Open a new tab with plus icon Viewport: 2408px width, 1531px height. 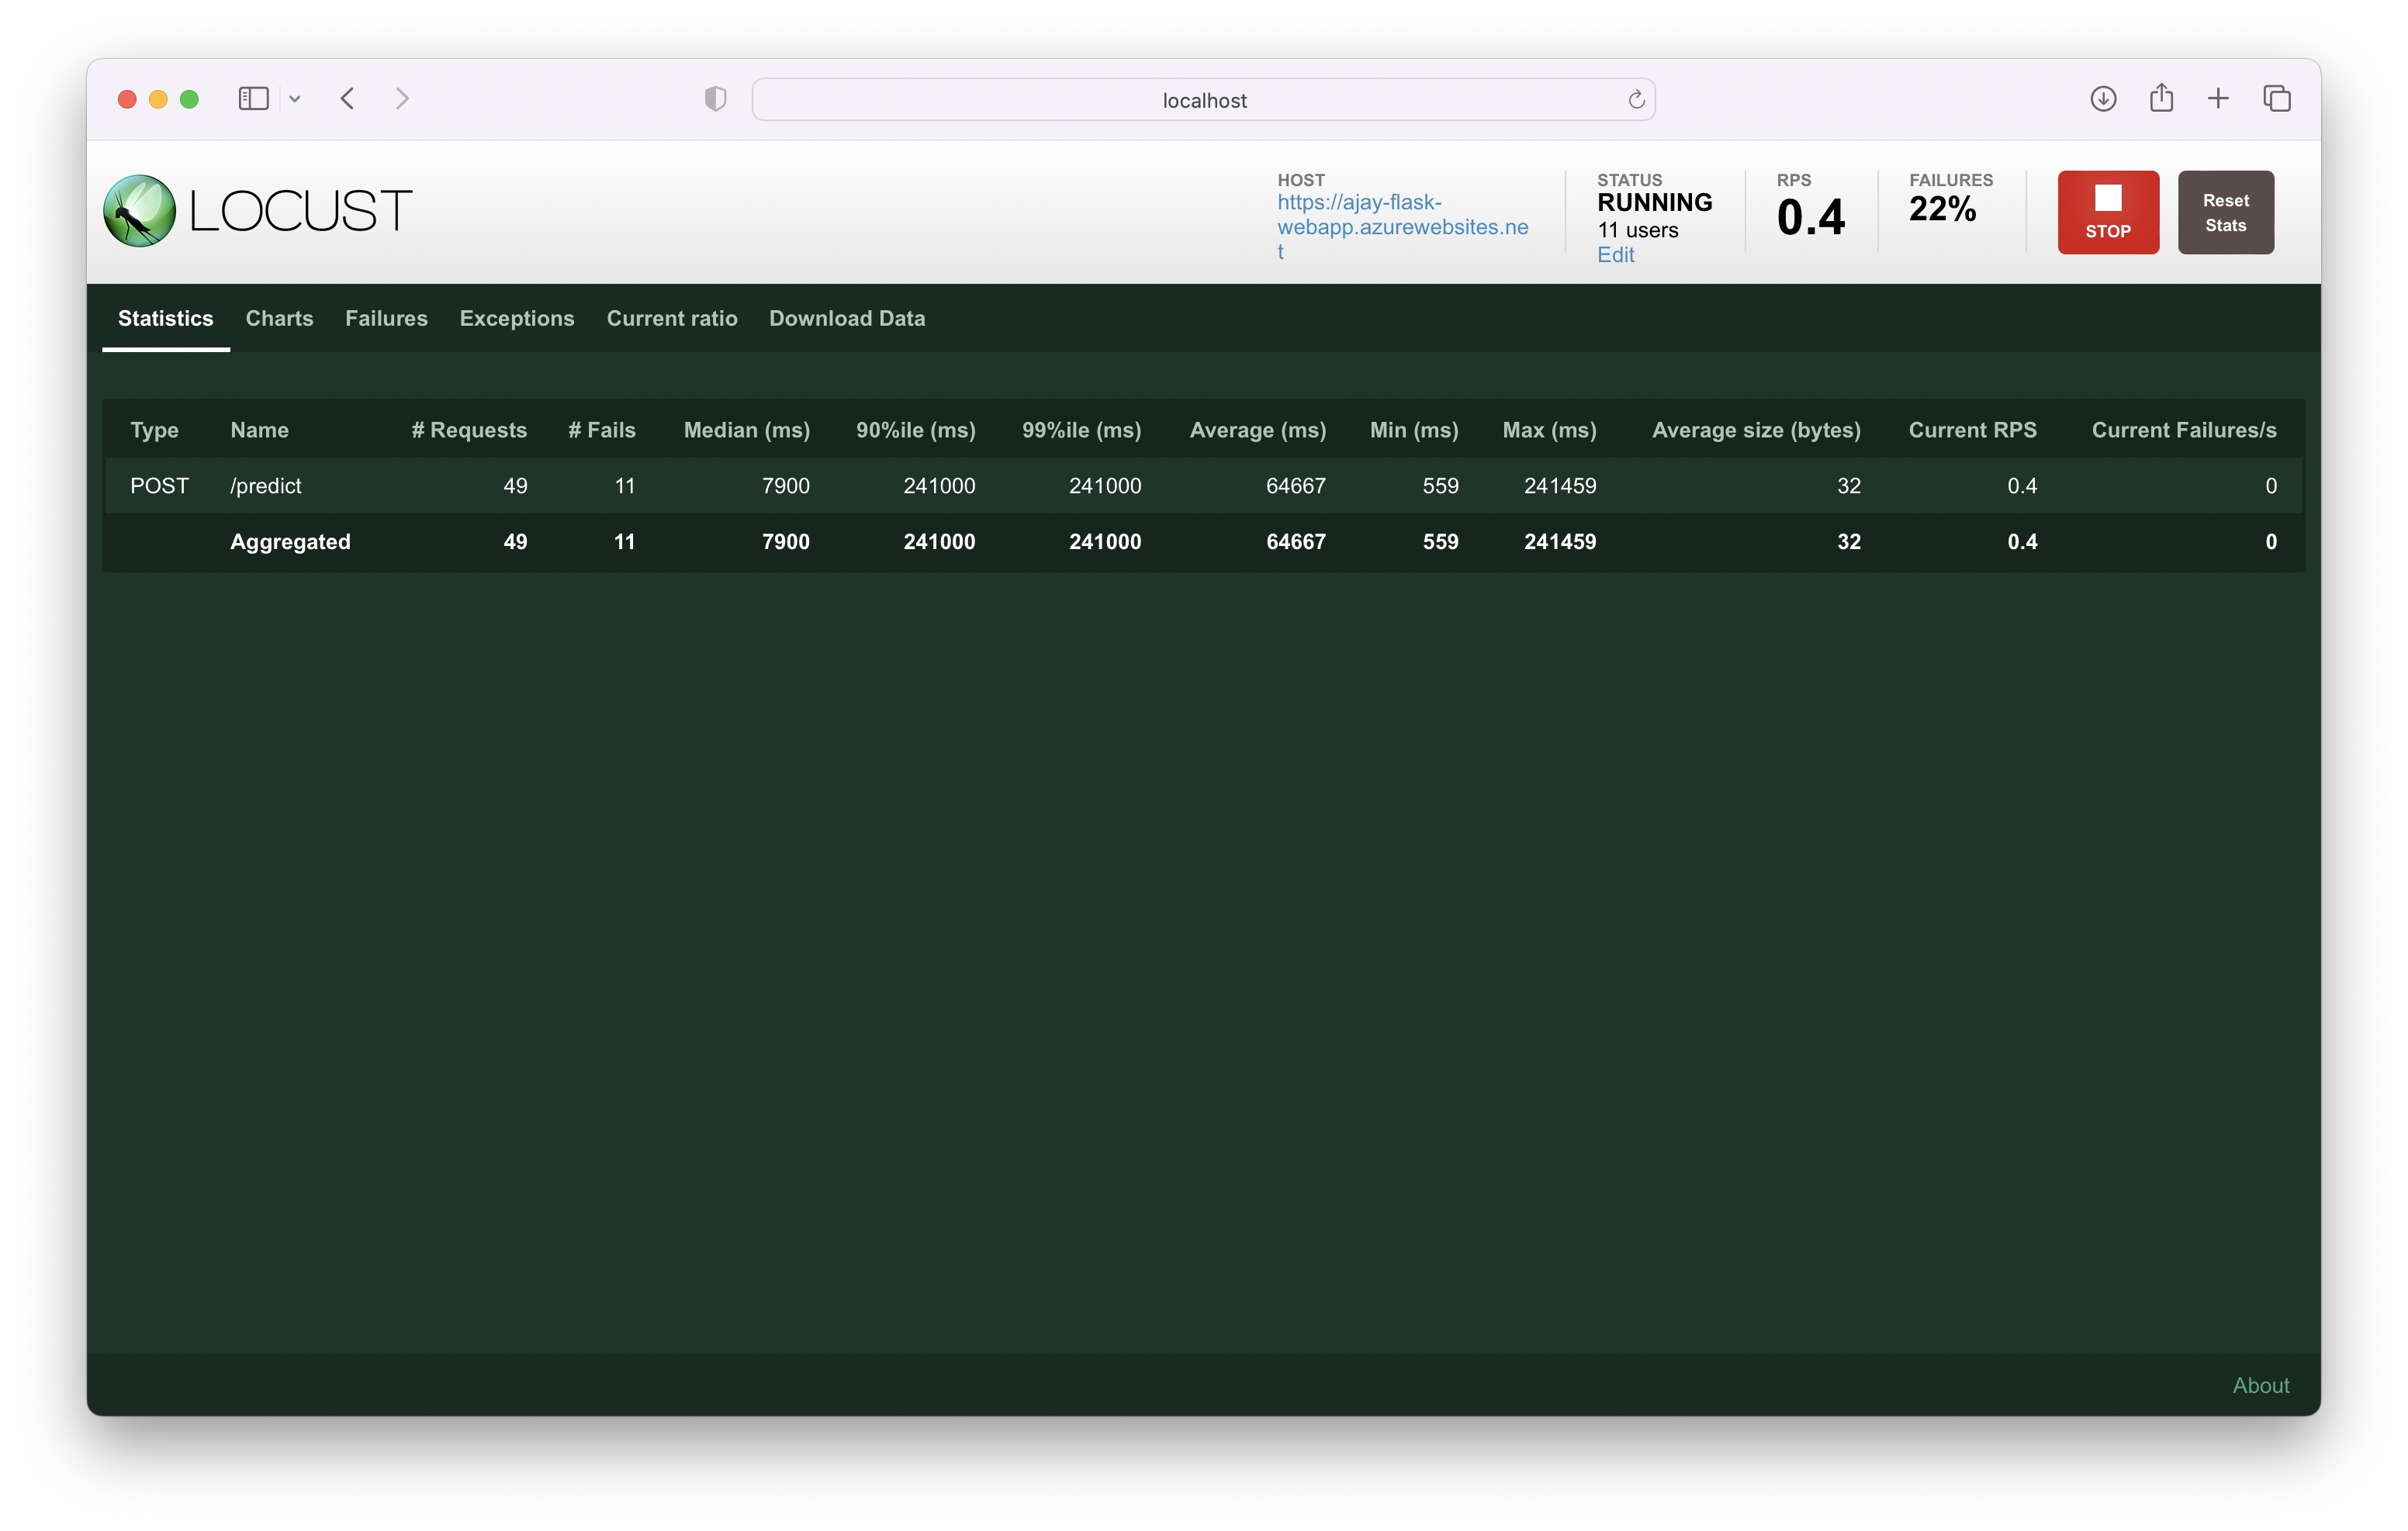tap(2218, 98)
